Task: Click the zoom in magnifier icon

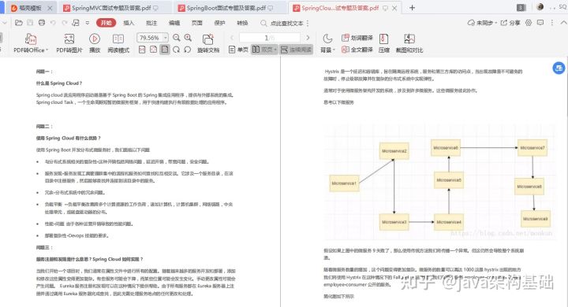Action: pos(188,38)
